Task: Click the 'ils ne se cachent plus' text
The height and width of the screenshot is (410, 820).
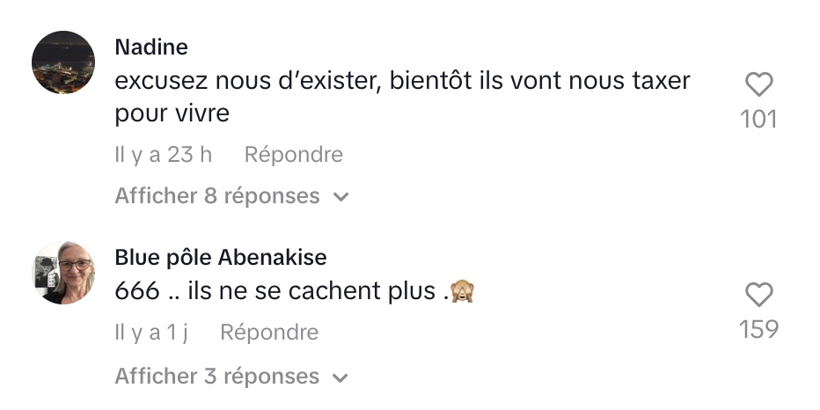Action: [x=311, y=291]
